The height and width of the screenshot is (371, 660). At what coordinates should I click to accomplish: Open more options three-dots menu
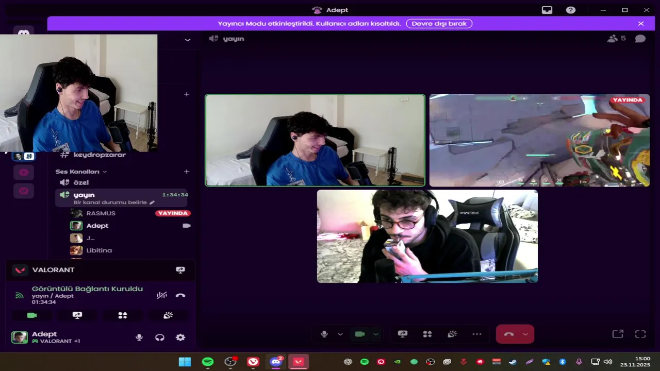477,334
